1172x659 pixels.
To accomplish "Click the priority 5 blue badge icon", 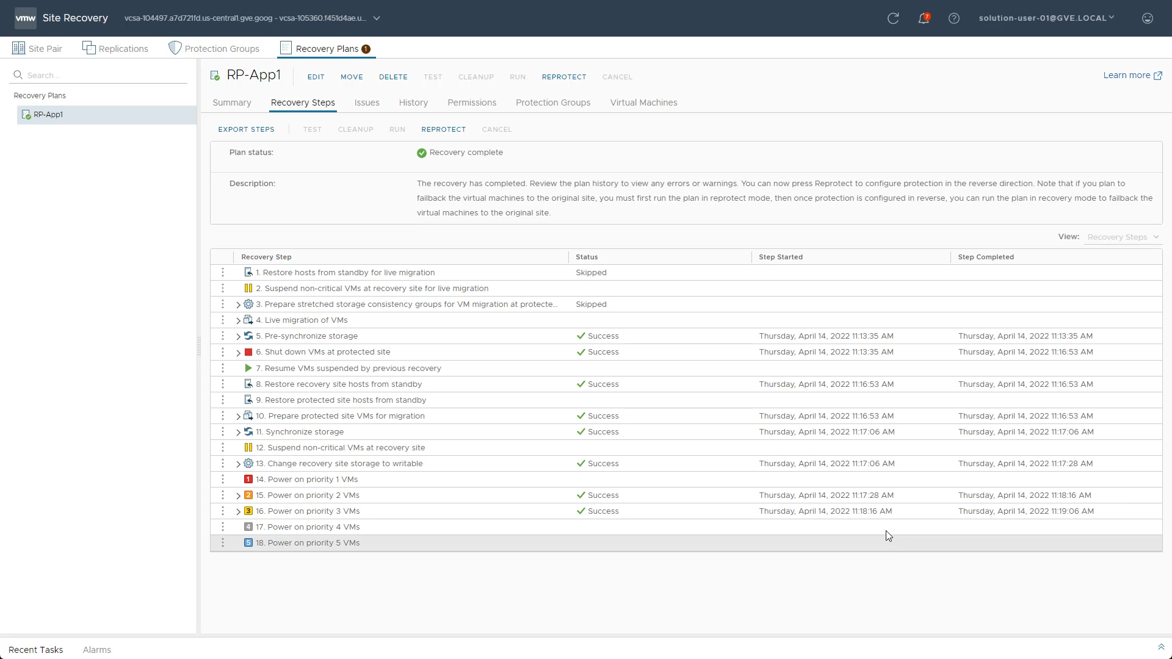I will [x=248, y=542].
